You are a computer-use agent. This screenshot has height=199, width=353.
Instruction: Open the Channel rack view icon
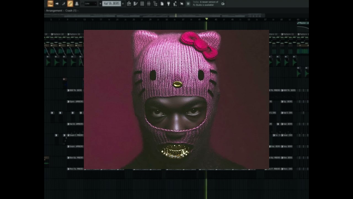[x=142, y=4]
